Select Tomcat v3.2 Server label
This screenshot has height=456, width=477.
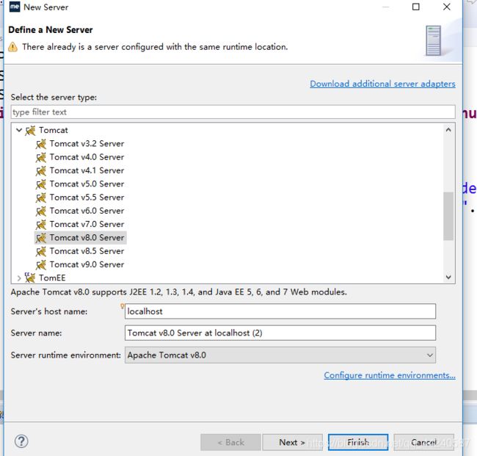click(x=87, y=144)
